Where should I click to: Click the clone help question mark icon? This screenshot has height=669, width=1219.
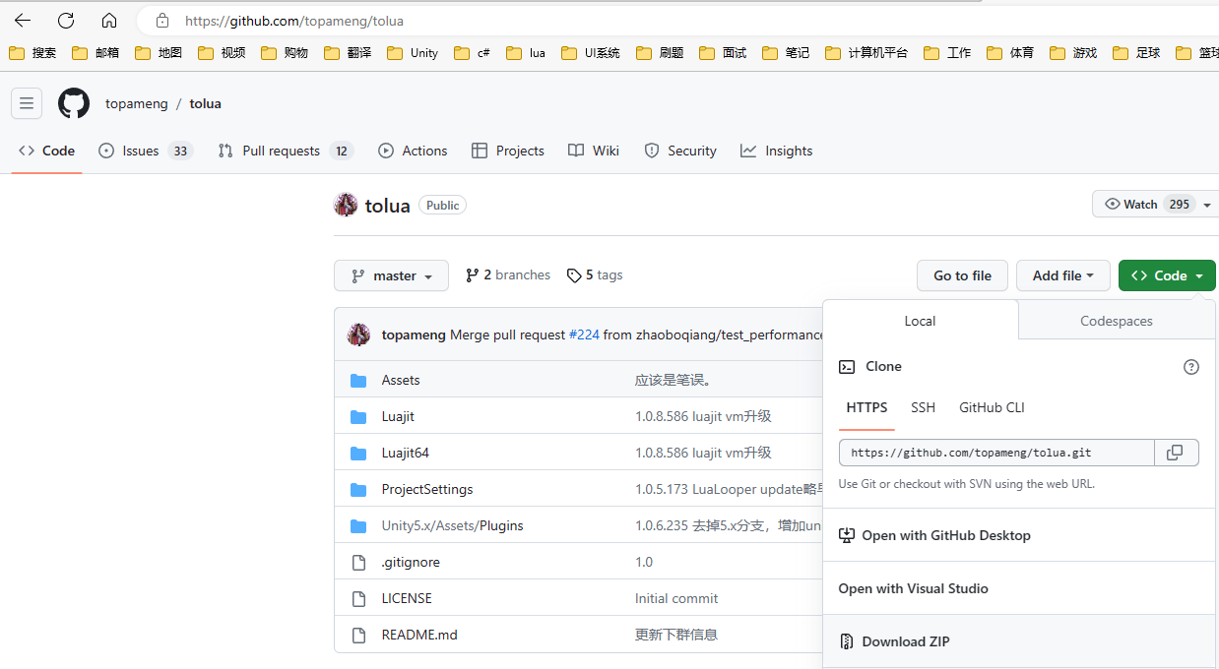[1190, 367]
